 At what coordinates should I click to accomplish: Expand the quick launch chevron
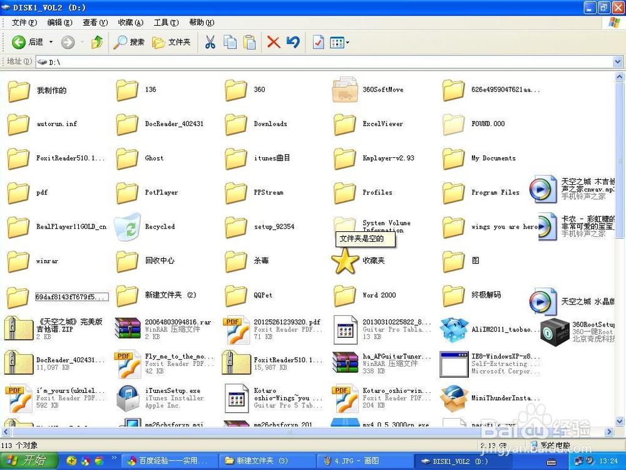[x=114, y=459]
